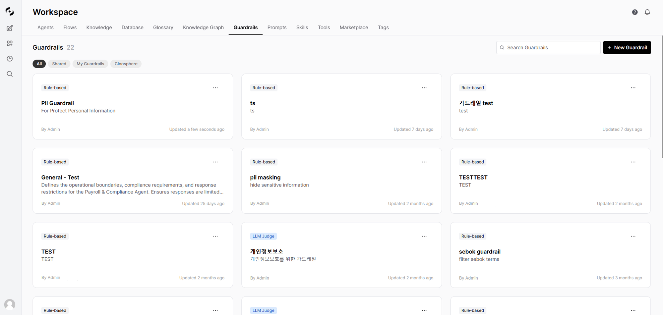663x315 pixels.
Task: Click 'Updated 25 days ago' text
Action: click(203, 204)
